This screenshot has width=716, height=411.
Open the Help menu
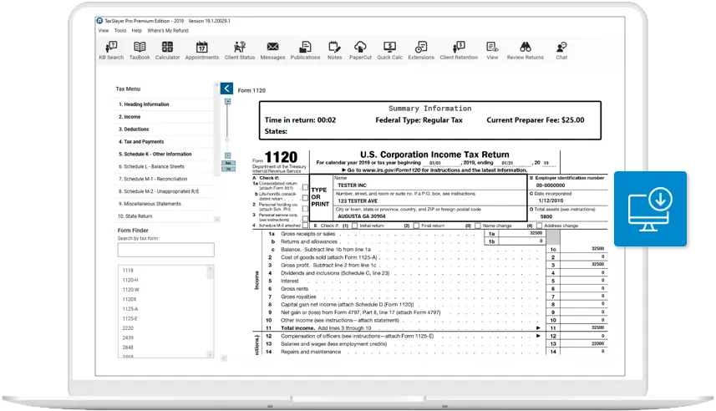136,31
